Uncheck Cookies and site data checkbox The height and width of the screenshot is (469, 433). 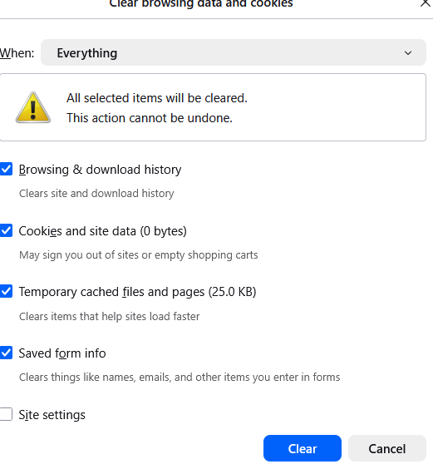[6, 230]
